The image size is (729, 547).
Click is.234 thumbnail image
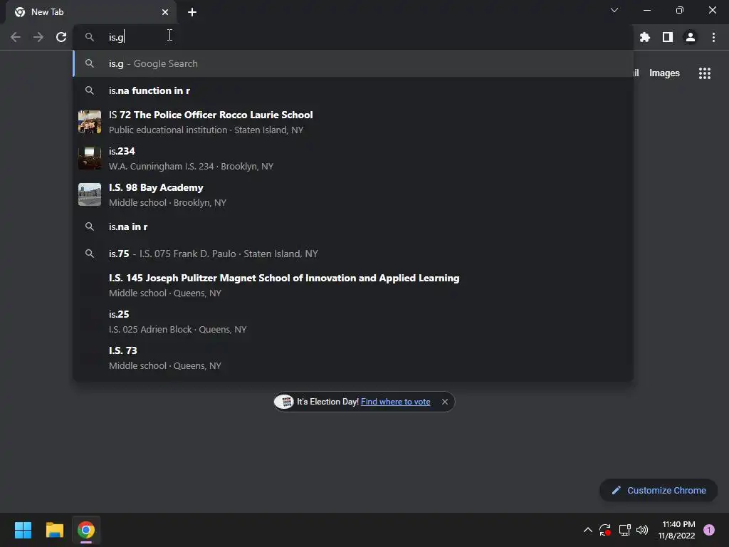[x=90, y=158]
